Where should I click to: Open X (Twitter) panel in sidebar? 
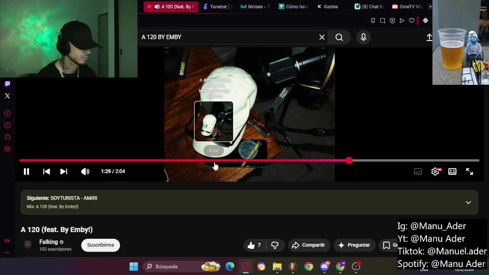7,96
